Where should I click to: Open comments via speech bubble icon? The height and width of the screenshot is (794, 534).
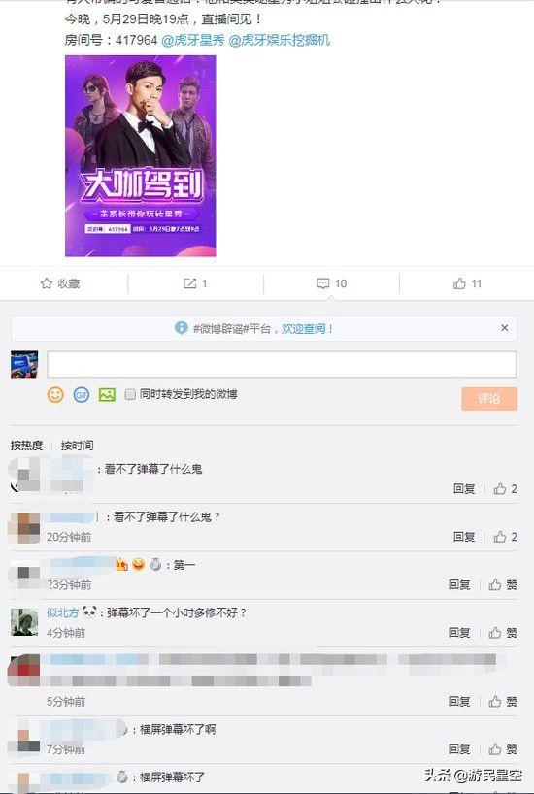[x=322, y=283]
